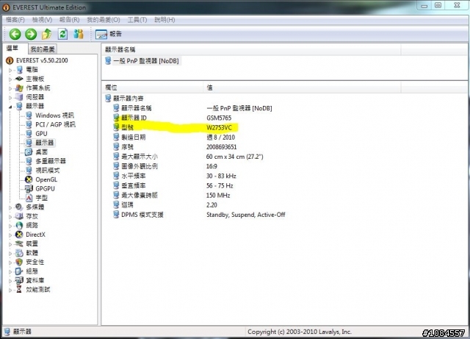The image size is (470, 339).
Task: Click the 多媒體 speaker icon in tree
Action: [x=19, y=207]
